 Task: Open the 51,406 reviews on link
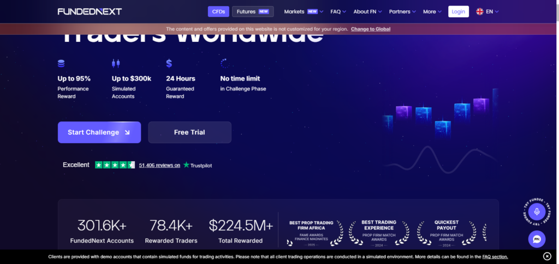[159, 165]
